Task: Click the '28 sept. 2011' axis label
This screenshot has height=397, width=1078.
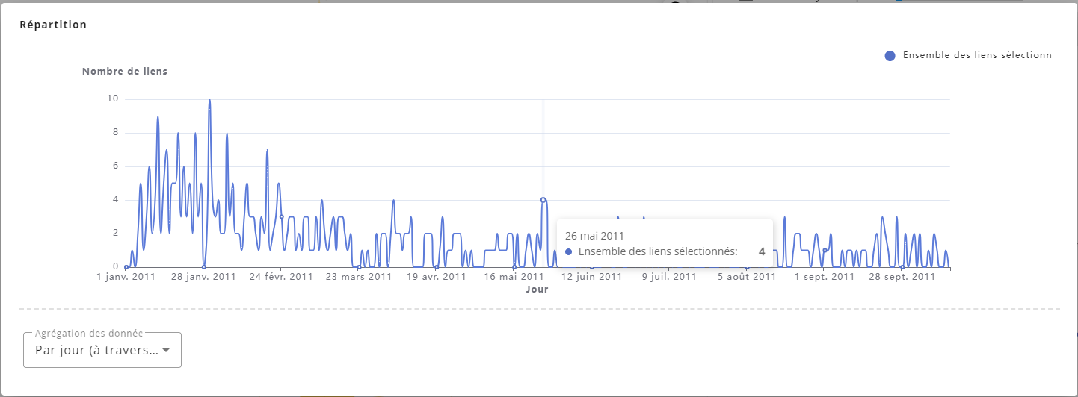Action: (902, 277)
